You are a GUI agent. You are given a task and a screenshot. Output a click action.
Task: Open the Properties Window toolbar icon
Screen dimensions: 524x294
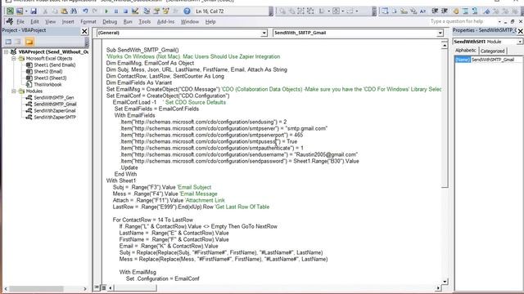tap(156, 11)
